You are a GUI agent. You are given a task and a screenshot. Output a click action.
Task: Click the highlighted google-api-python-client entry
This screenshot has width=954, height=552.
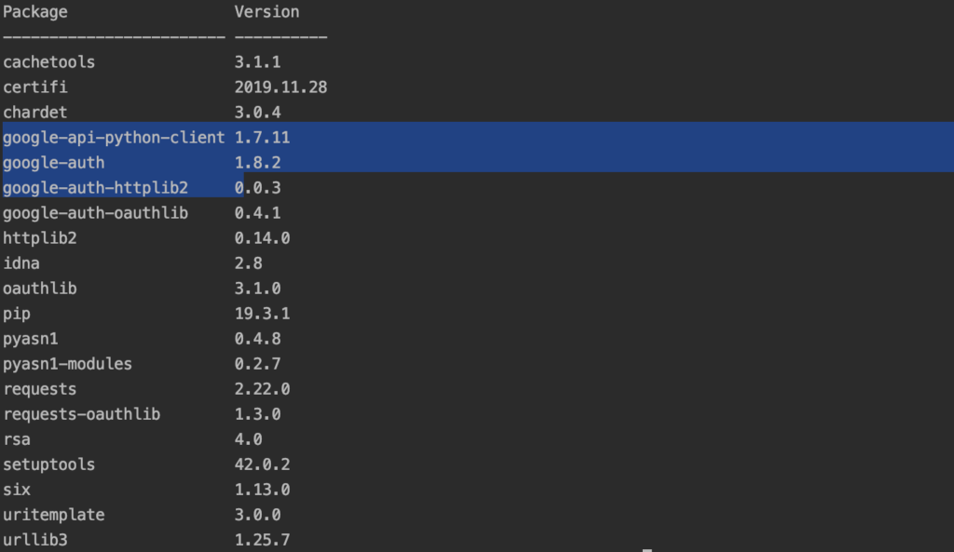(x=114, y=138)
